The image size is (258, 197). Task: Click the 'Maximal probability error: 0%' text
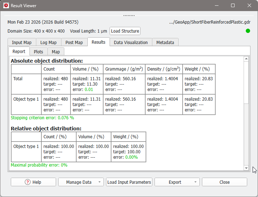click(x=39, y=165)
